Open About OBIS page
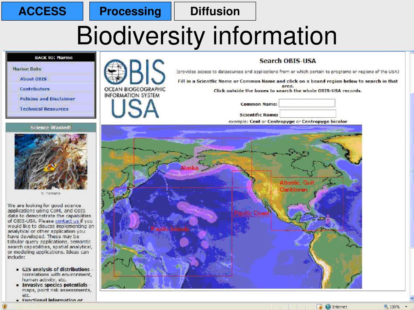 click(x=33, y=79)
